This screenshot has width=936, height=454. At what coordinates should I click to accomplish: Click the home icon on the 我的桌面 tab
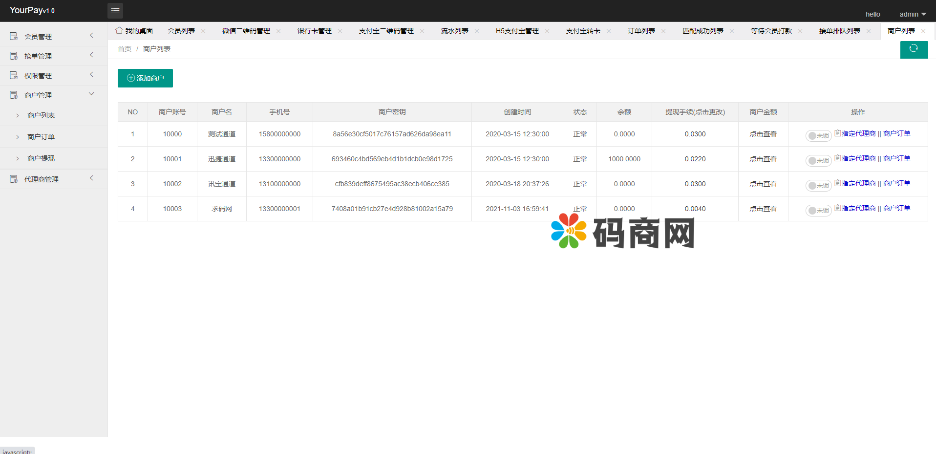[119, 30]
